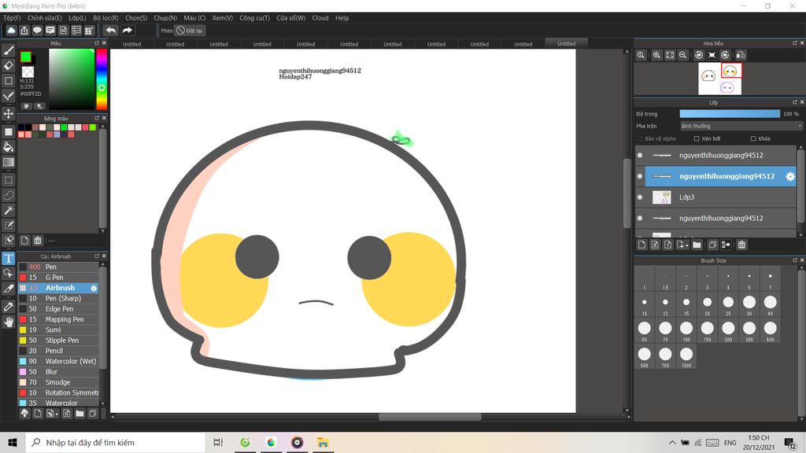This screenshot has height=453, width=806.
Task: Hide the Lớp3 layer
Action: [x=640, y=197]
